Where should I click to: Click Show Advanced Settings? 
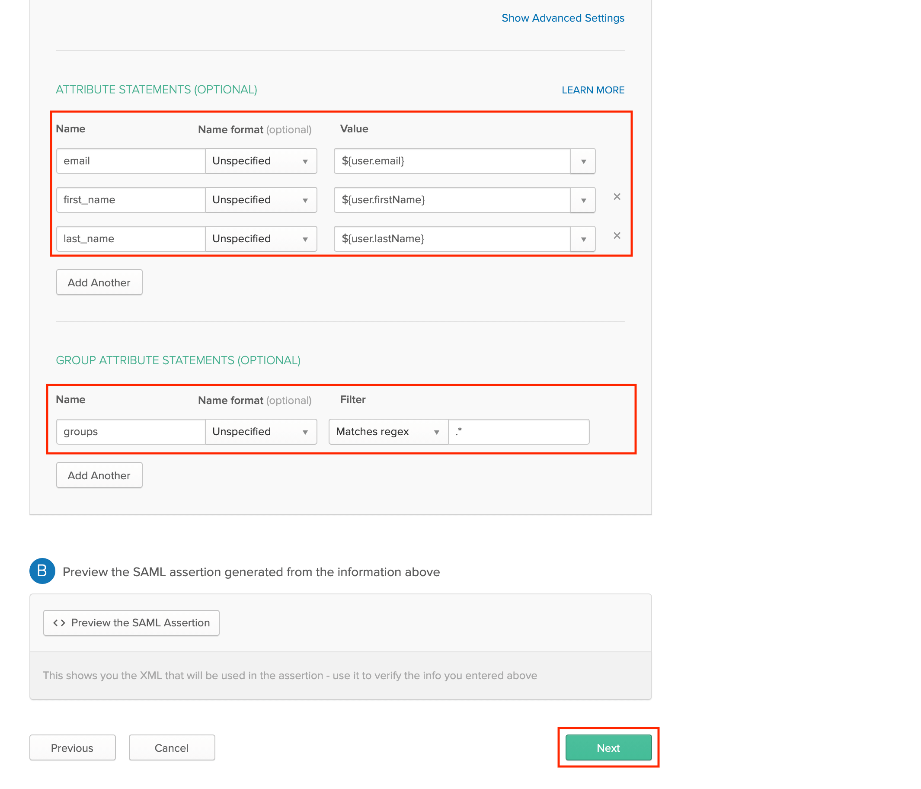coord(563,18)
